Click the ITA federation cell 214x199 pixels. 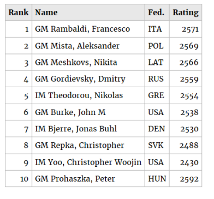(x=157, y=29)
